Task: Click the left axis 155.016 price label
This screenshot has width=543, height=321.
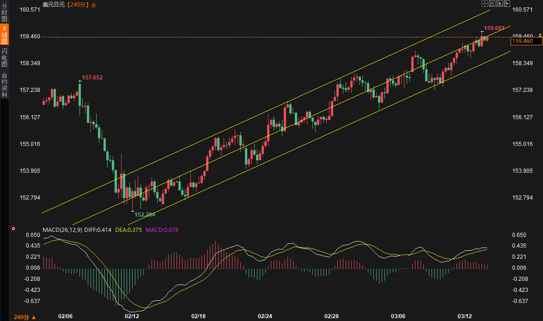Action: point(30,144)
